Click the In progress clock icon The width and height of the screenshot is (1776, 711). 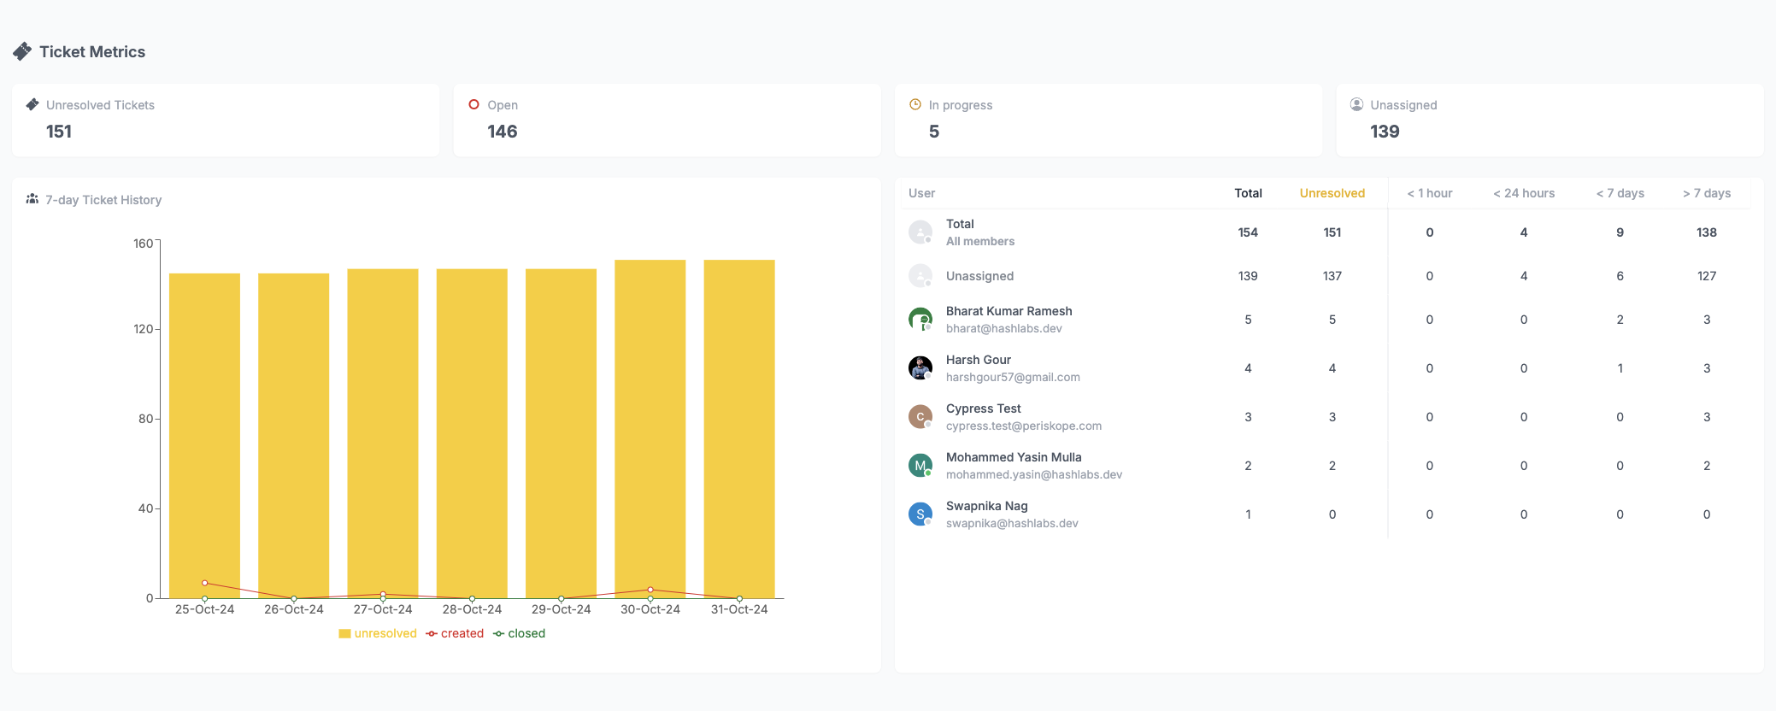click(915, 104)
